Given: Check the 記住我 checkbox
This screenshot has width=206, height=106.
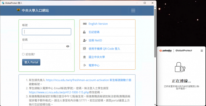Looking at the screenshot, I should 23,54.
